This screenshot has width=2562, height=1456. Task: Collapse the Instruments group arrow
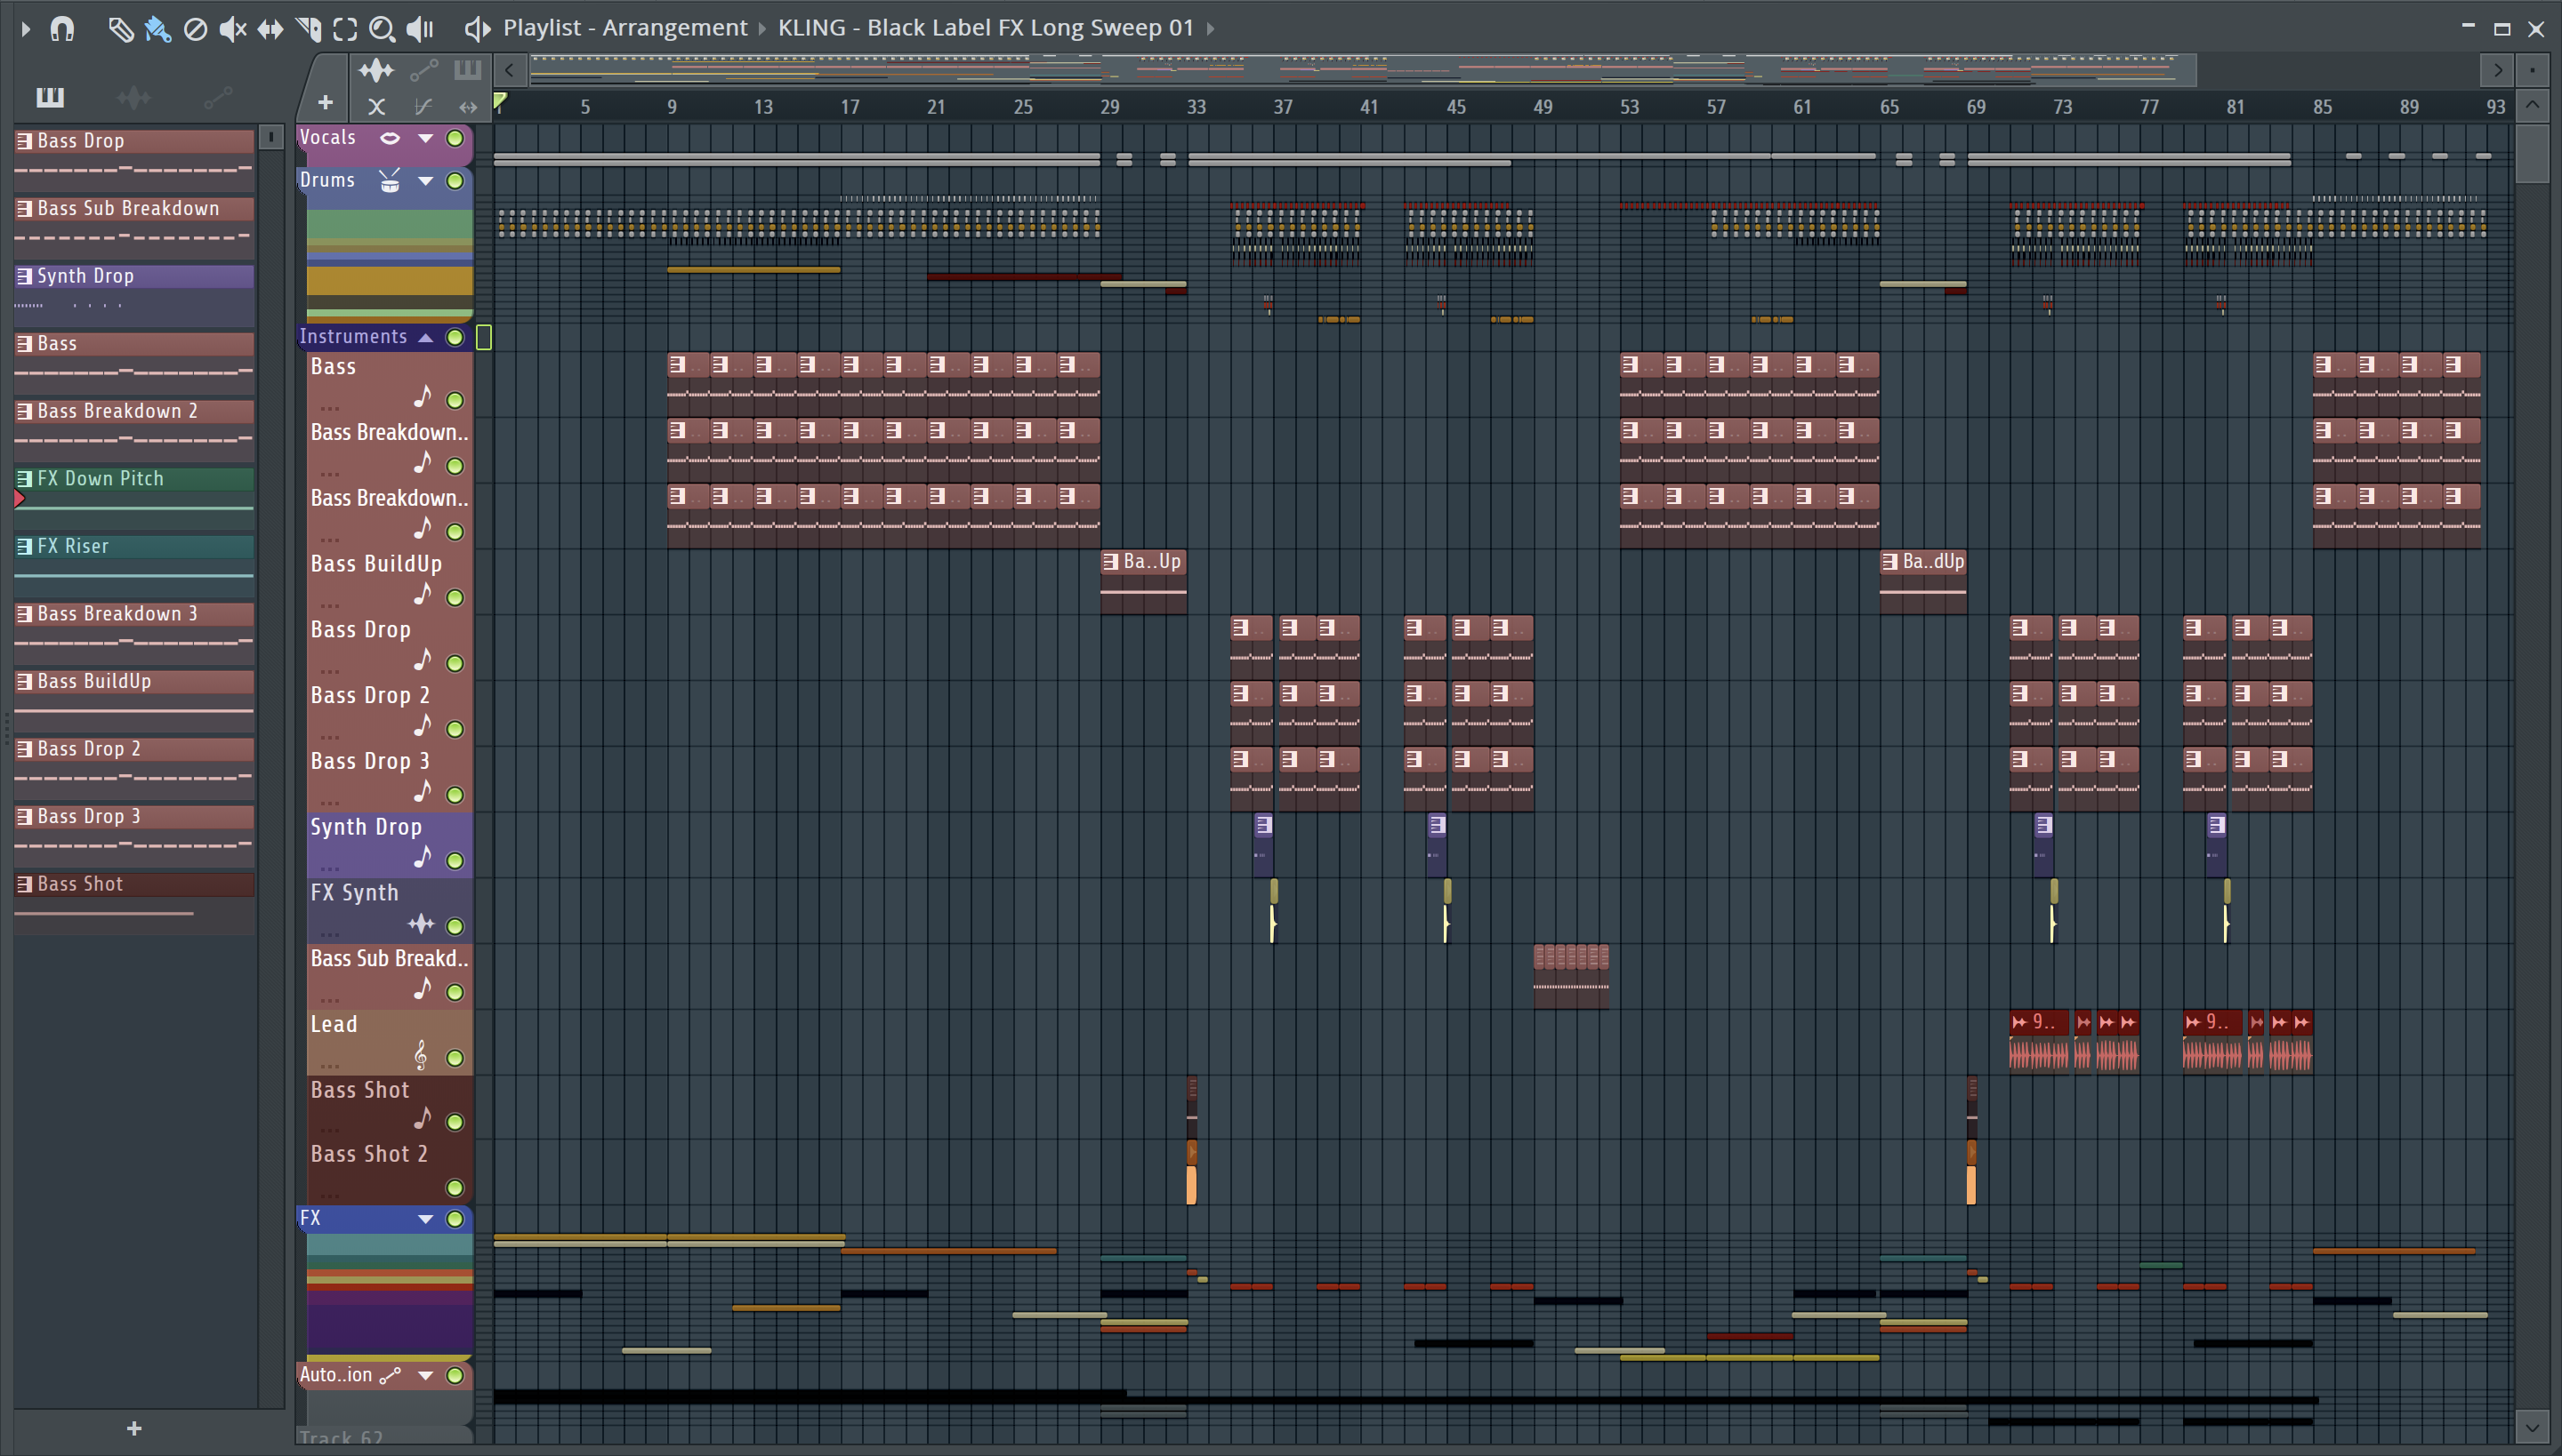[425, 337]
